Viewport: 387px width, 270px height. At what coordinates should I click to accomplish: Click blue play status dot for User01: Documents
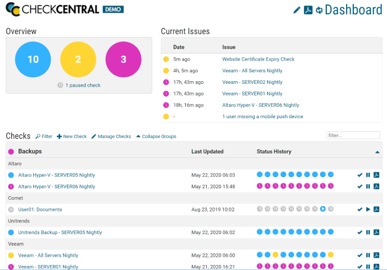[x=323, y=209]
